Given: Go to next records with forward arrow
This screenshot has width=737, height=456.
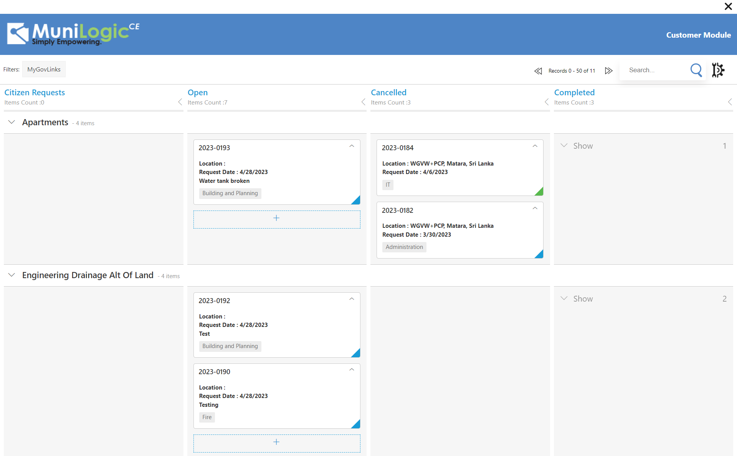Looking at the screenshot, I should (x=608, y=71).
